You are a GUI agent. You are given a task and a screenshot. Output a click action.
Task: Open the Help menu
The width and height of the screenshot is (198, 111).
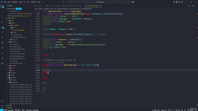pyautogui.click(x=39, y=2)
